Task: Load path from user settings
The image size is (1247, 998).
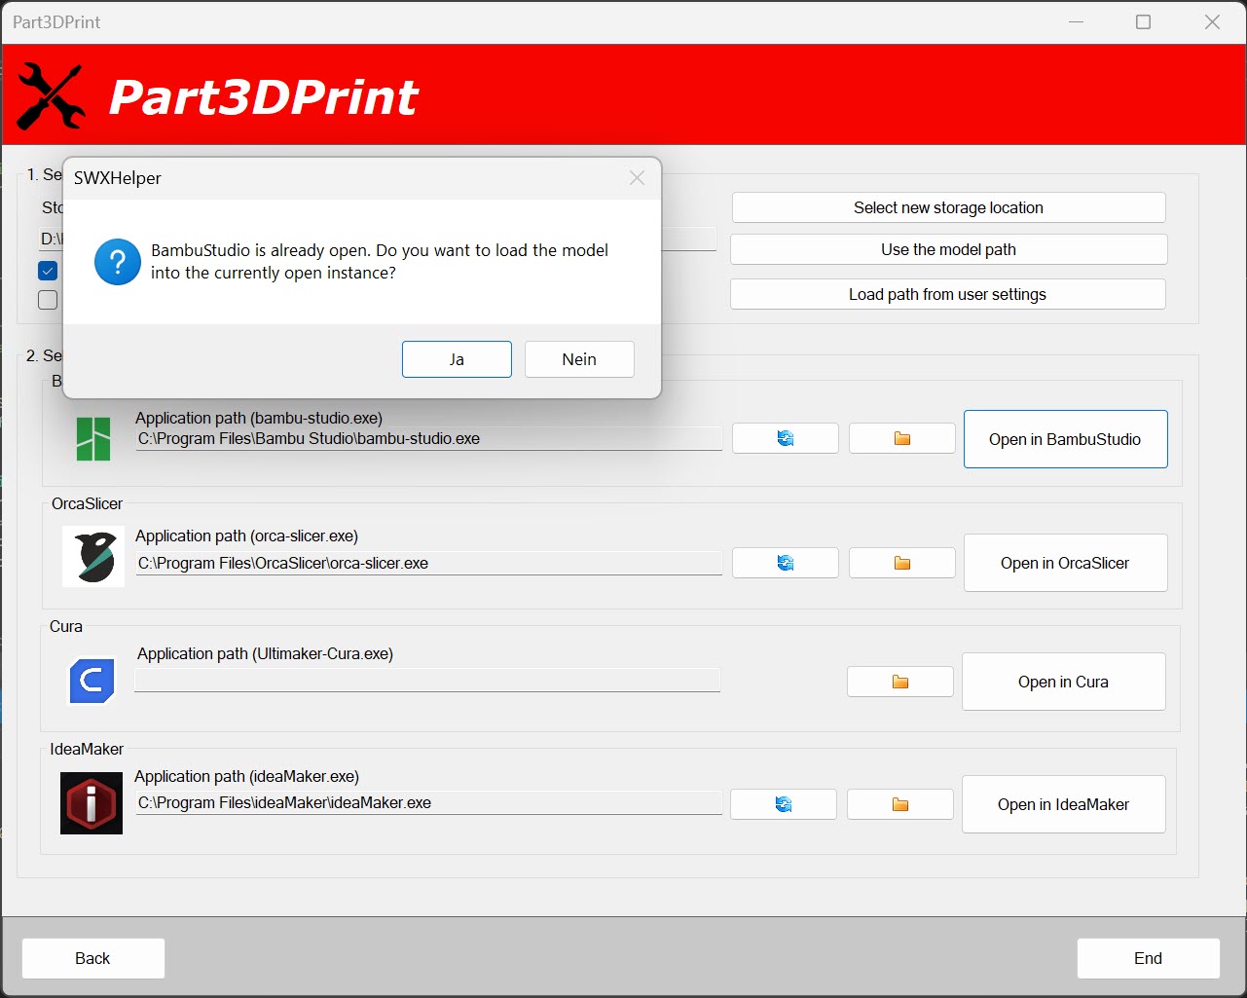Action: (x=947, y=294)
